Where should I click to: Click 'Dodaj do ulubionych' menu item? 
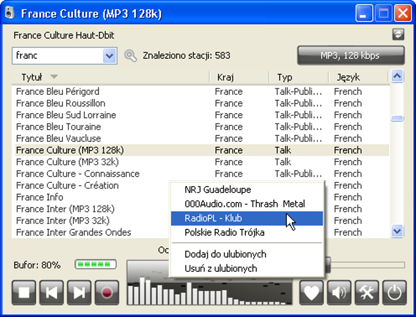(247, 255)
